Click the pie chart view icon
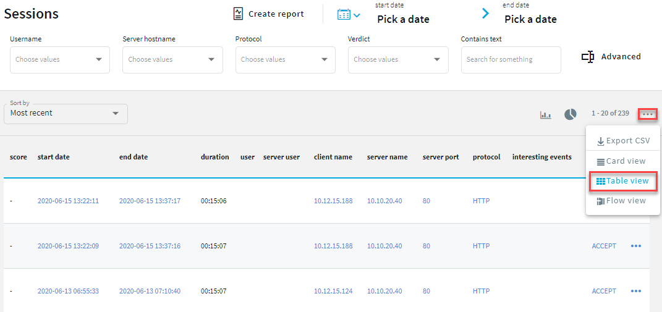 [570, 114]
